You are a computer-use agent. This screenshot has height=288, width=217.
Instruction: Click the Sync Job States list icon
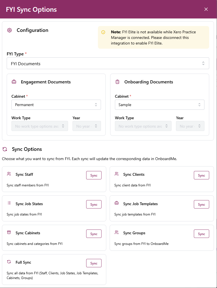click(x=9, y=203)
